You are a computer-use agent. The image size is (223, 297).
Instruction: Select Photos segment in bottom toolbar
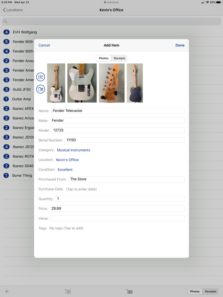coord(195,291)
